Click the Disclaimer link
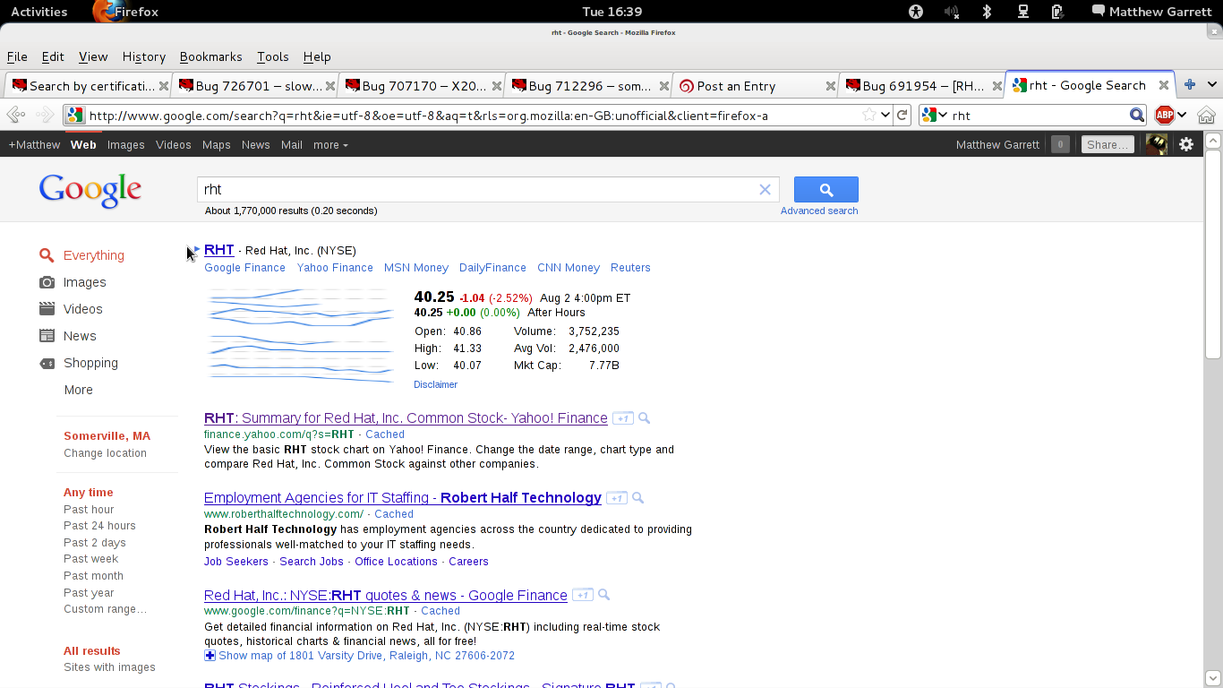1223x688 pixels. point(435,384)
